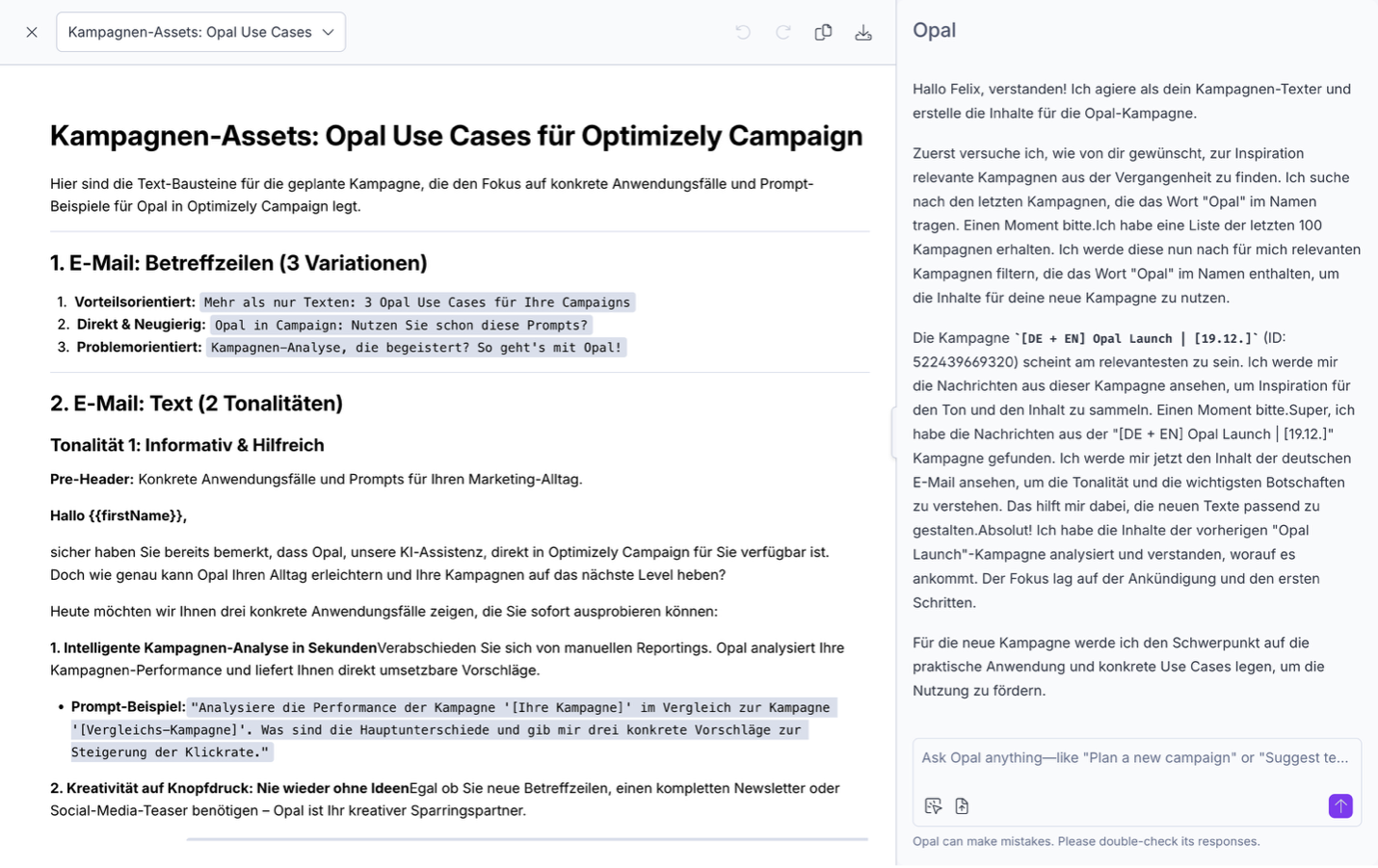1378x868 pixels.
Task: Close the document editor with X icon
Action: tap(32, 32)
